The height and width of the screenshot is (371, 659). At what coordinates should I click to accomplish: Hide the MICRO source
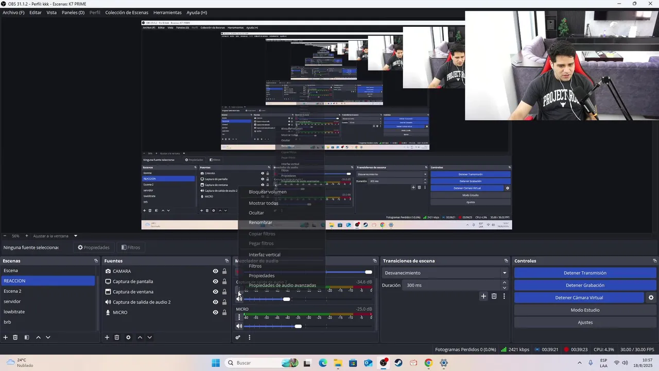(216, 312)
